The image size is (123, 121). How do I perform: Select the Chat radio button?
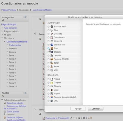(x=49, y=30)
